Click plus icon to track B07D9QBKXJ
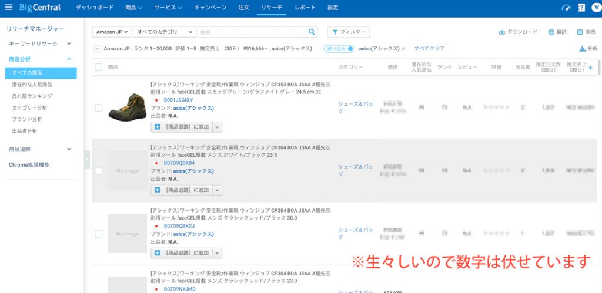Image resolution: width=602 pixels, height=293 pixels. (x=158, y=252)
